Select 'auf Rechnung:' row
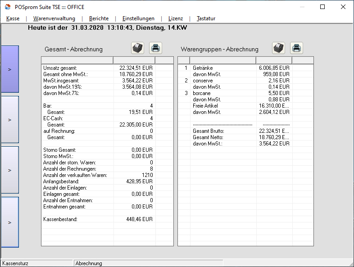This screenshot has height=267, width=354. [x=108, y=131]
